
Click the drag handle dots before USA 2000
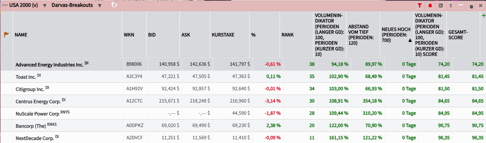pyautogui.click(x=5, y=5)
